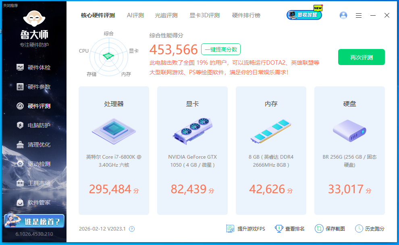Viewport: 399px width, 245px height.
Task: Launch 软件管家 software manager
Action: [x=39, y=202]
